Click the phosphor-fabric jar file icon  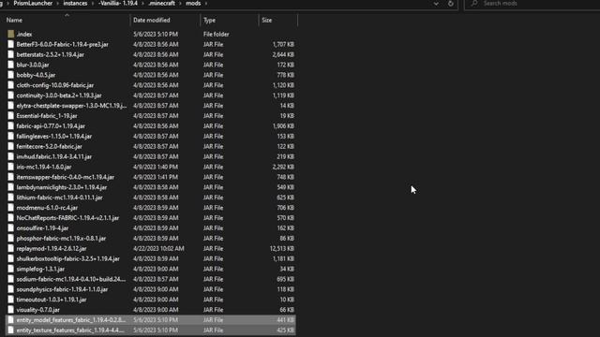point(10,238)
